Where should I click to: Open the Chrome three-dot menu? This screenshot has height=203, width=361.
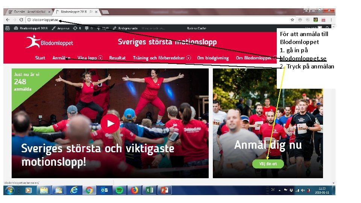coord(331,20)
